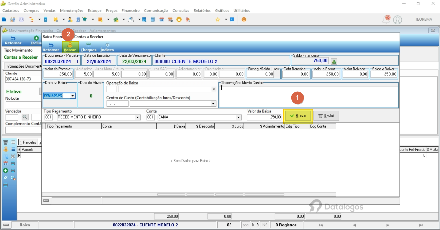Click the horizontal scrollbar under the payments grid
440x230 pixels.
coord(189,194)
